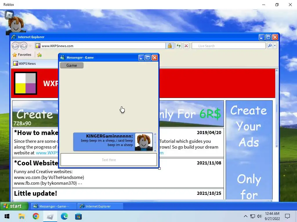
Task: Click the Game tab in Messenger
Action: point(72,65)
